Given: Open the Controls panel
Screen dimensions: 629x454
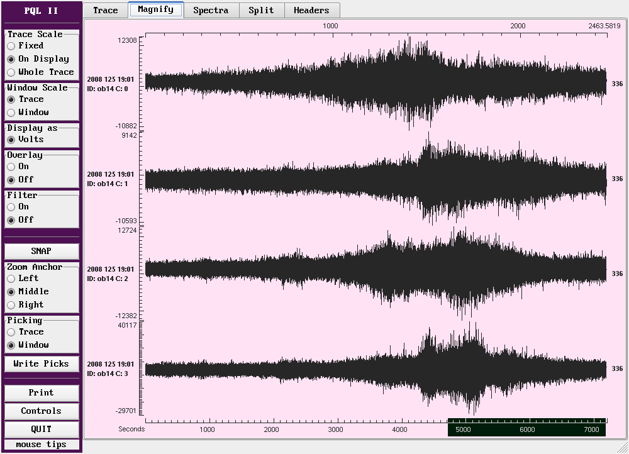Looking at the screenshot, I should click(42, 411).
